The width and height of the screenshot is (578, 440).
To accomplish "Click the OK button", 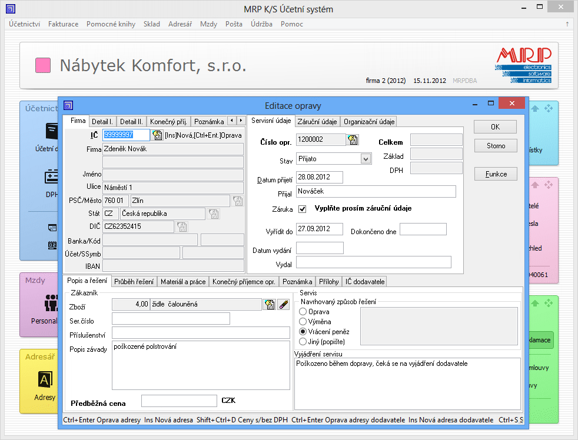I will [x=495, y=127].
